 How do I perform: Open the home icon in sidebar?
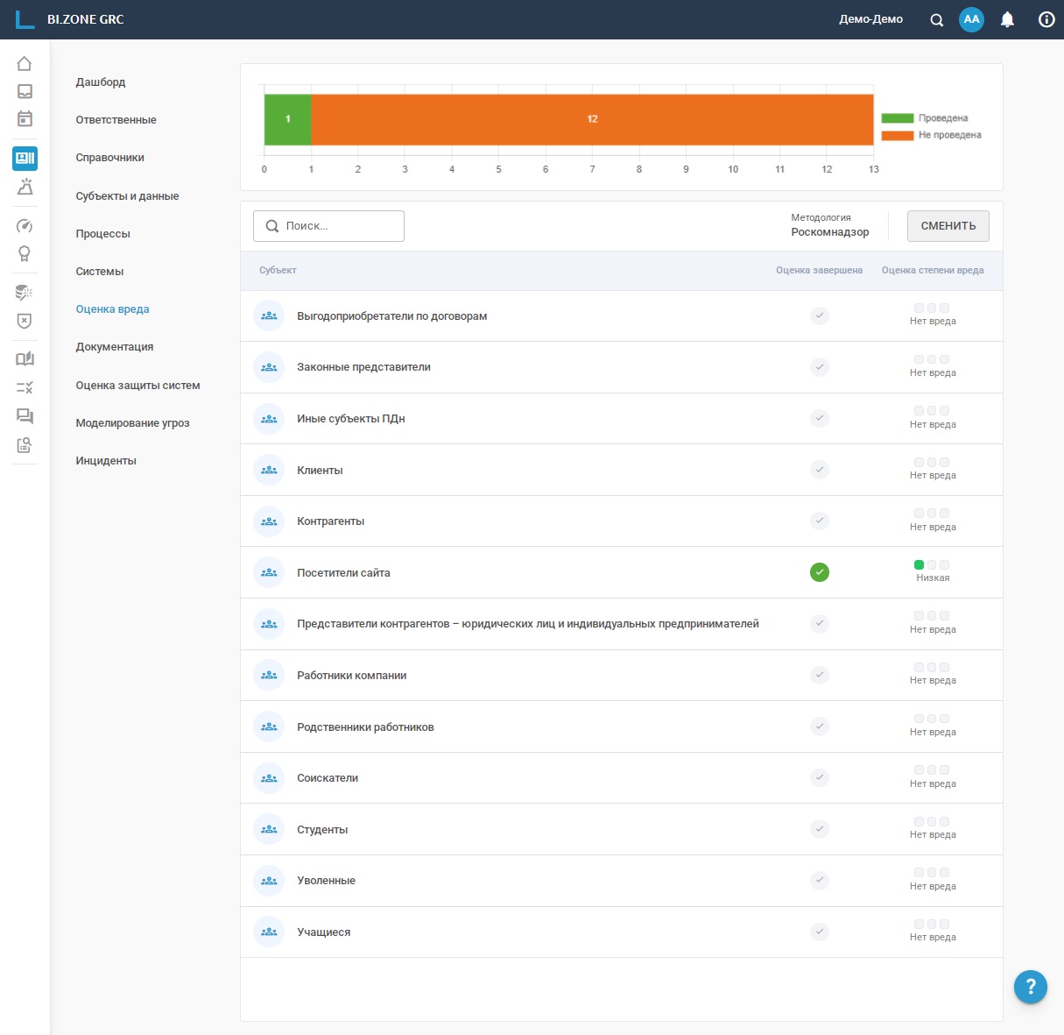(25, 63)
